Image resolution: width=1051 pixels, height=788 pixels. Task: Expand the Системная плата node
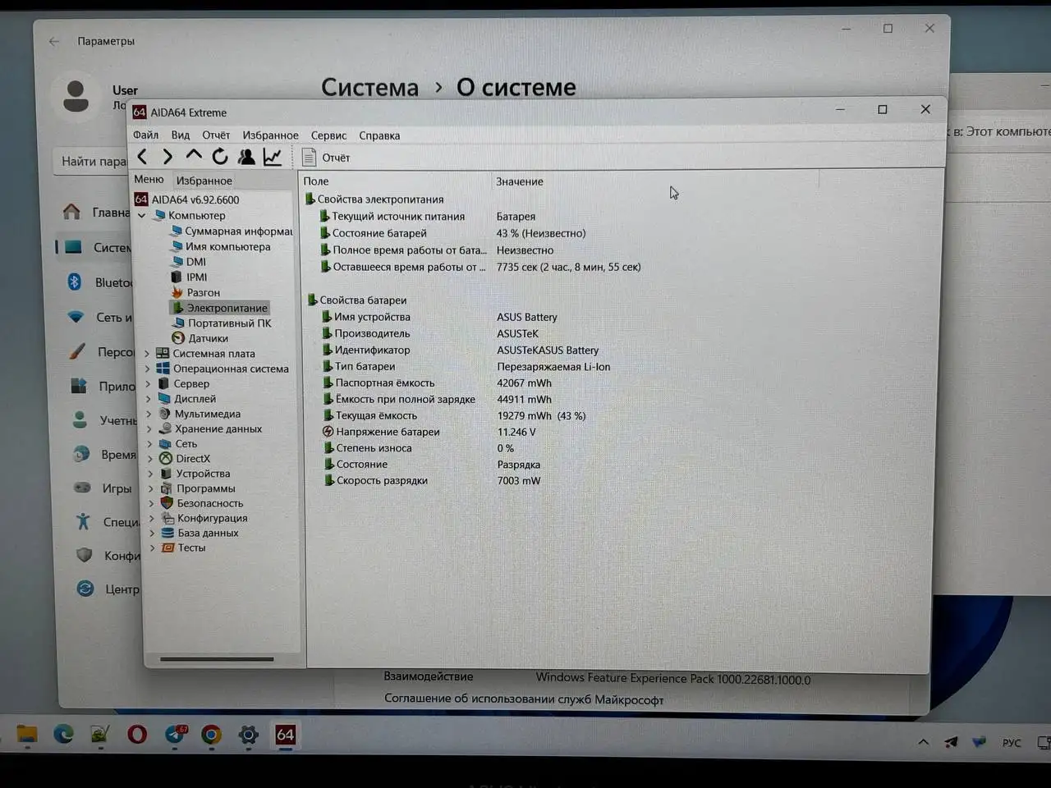tap(148, 354)
